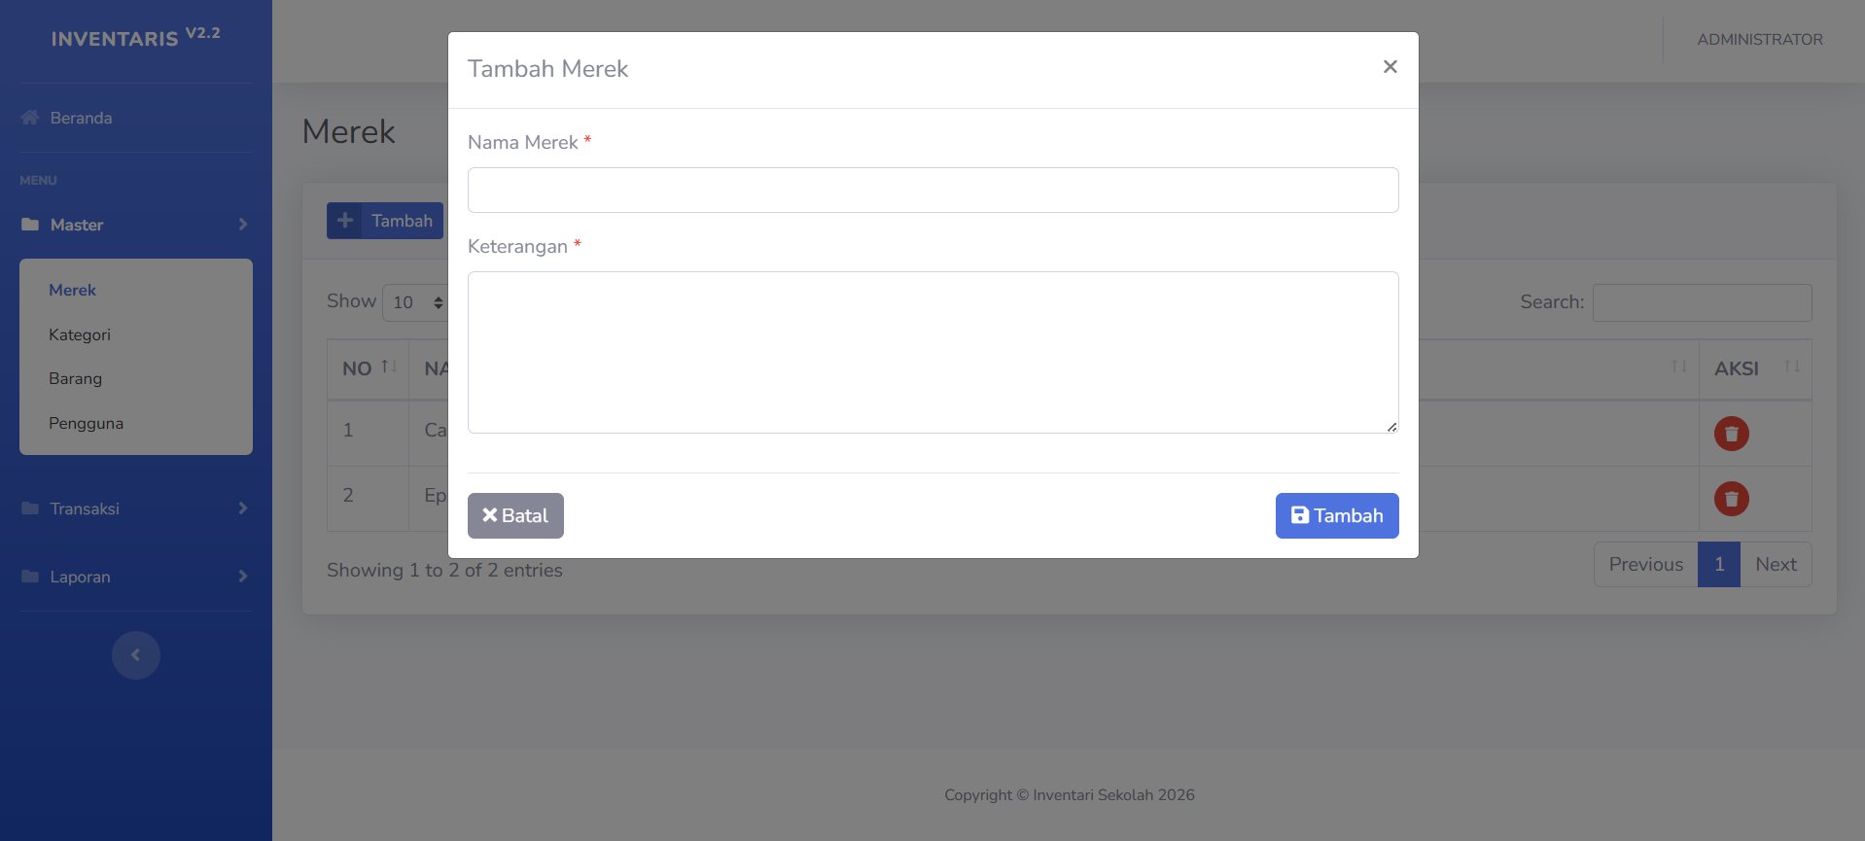Click the Beranda home icon
This screenshot has width=1865, height=841.
tap(30, 118)
